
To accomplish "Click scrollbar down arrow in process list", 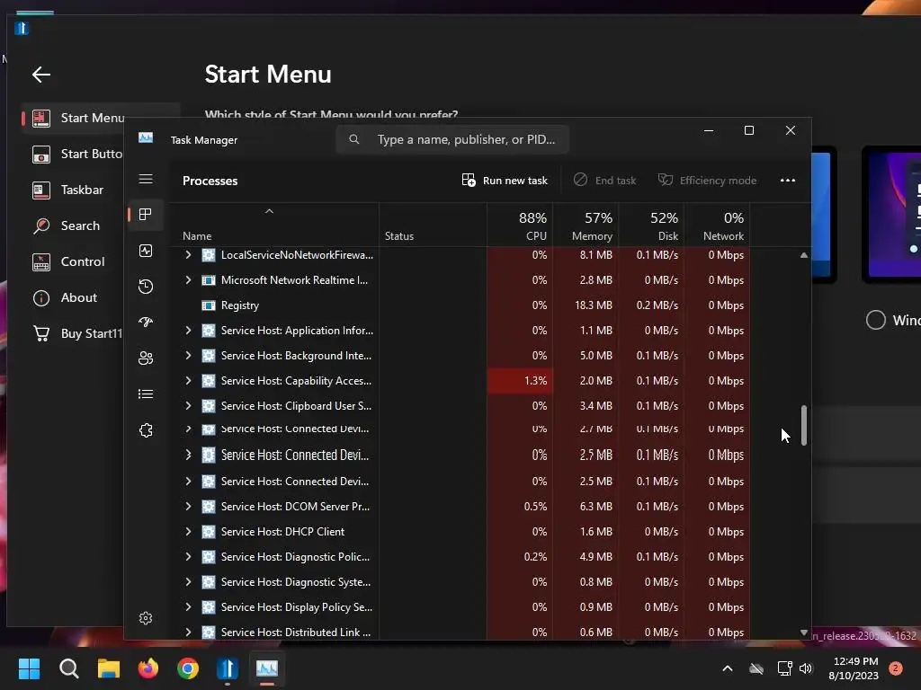I will pos(803,632).
